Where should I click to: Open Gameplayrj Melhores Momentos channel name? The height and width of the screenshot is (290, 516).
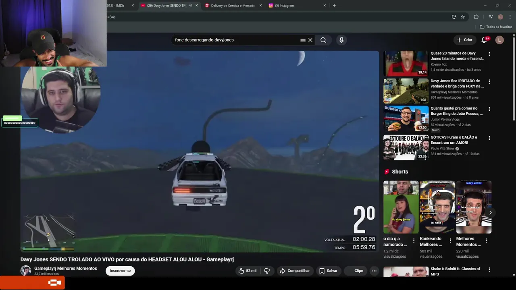[x=66, y=268]
